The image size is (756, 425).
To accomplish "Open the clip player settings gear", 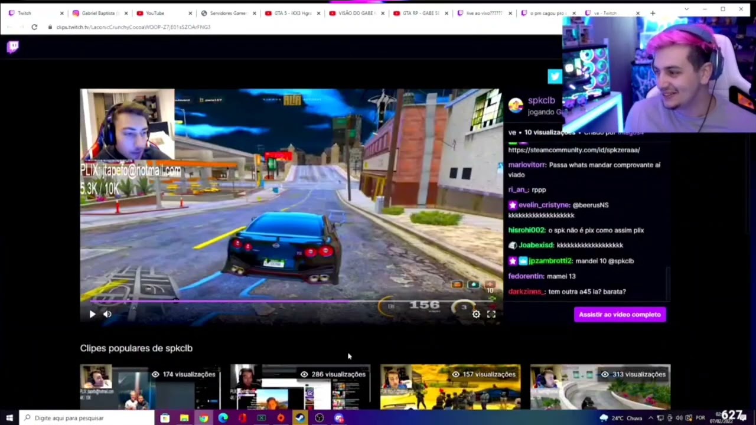I will click(476, 315).
